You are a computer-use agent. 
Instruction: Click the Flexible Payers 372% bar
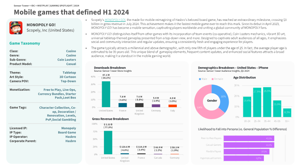pyautogui.click(x=246, y=152)
